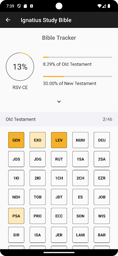This screenshot has width=118, height=256.
Task: Open the shield icon in the status bar
Action: [x=19, y=6]
